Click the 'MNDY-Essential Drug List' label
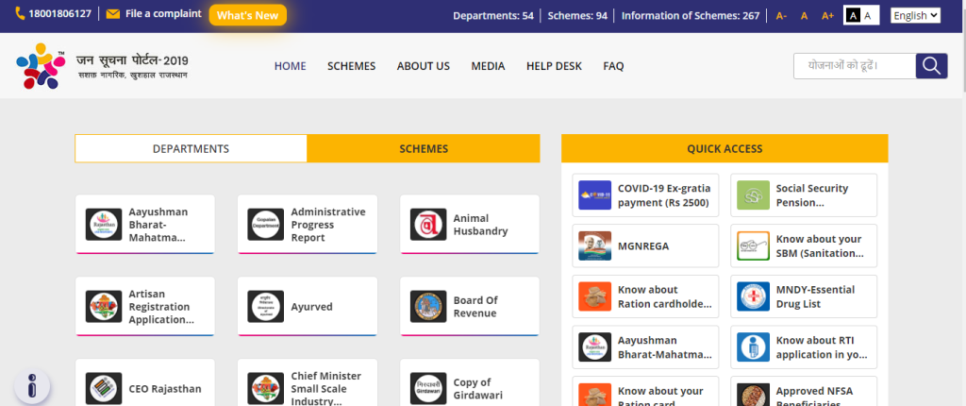The image size is (966, 406). point(816,296)
